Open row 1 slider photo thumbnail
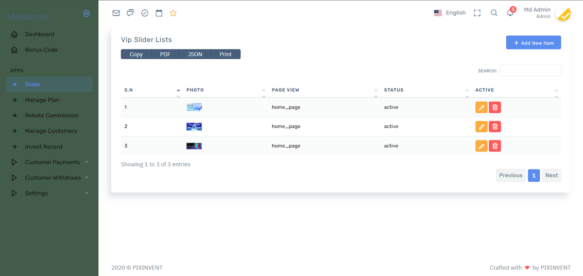 [194, 107]
